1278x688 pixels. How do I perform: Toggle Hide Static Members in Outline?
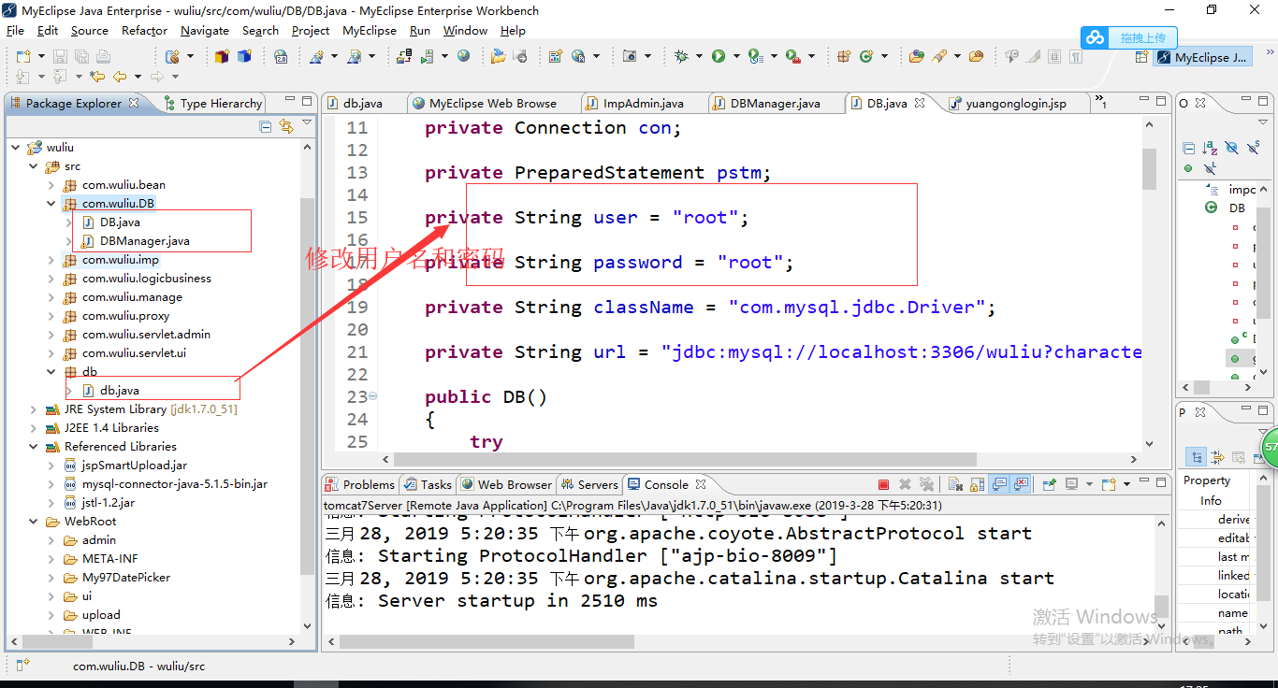(x=1253, y=148)
